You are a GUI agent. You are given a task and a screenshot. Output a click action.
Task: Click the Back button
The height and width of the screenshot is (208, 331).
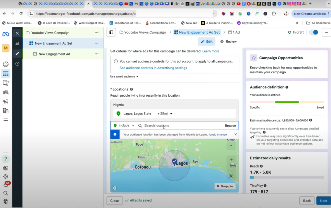click(x=307, y=200)
